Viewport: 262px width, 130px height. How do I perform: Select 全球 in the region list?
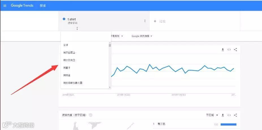tap(85, 45)
